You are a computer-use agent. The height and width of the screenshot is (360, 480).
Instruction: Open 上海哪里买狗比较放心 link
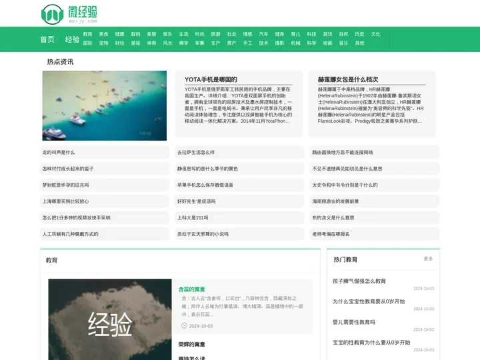tap(65, 201)
